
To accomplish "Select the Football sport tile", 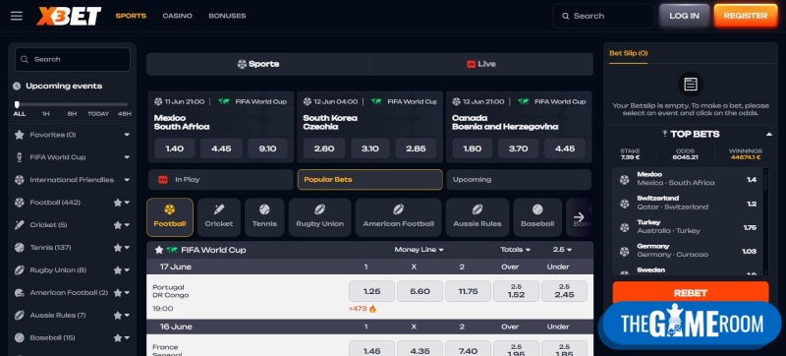I will click(170, 217).
